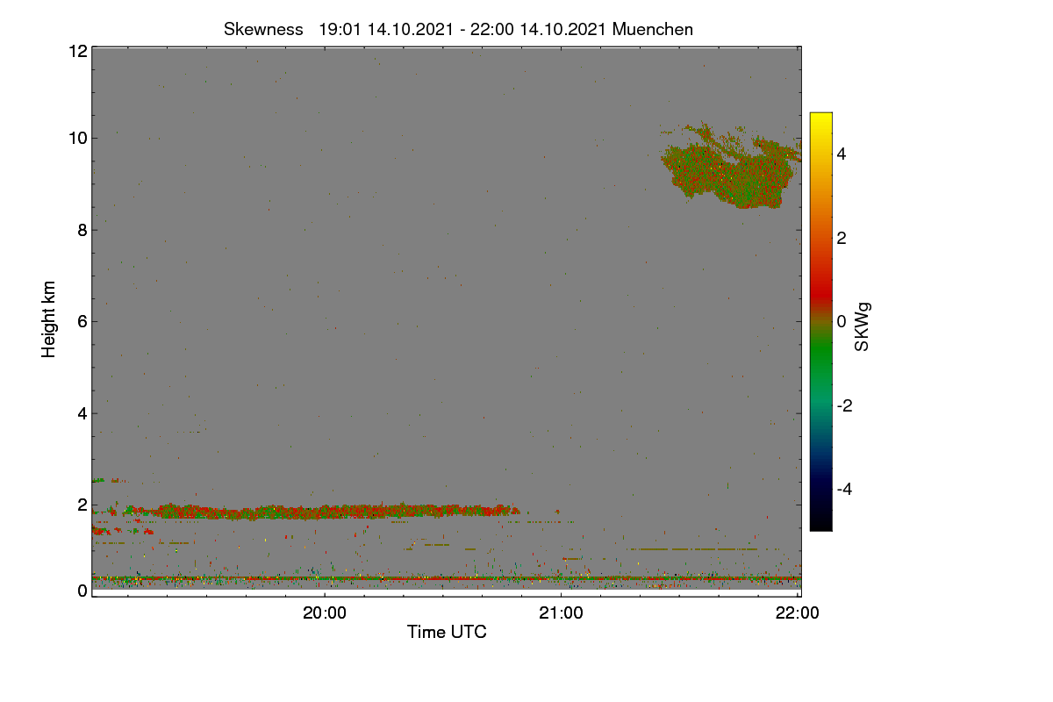Click the plot title 'Skewness ... Muenchen'
Screen dimensions: 1053x702
pos(458,29)
